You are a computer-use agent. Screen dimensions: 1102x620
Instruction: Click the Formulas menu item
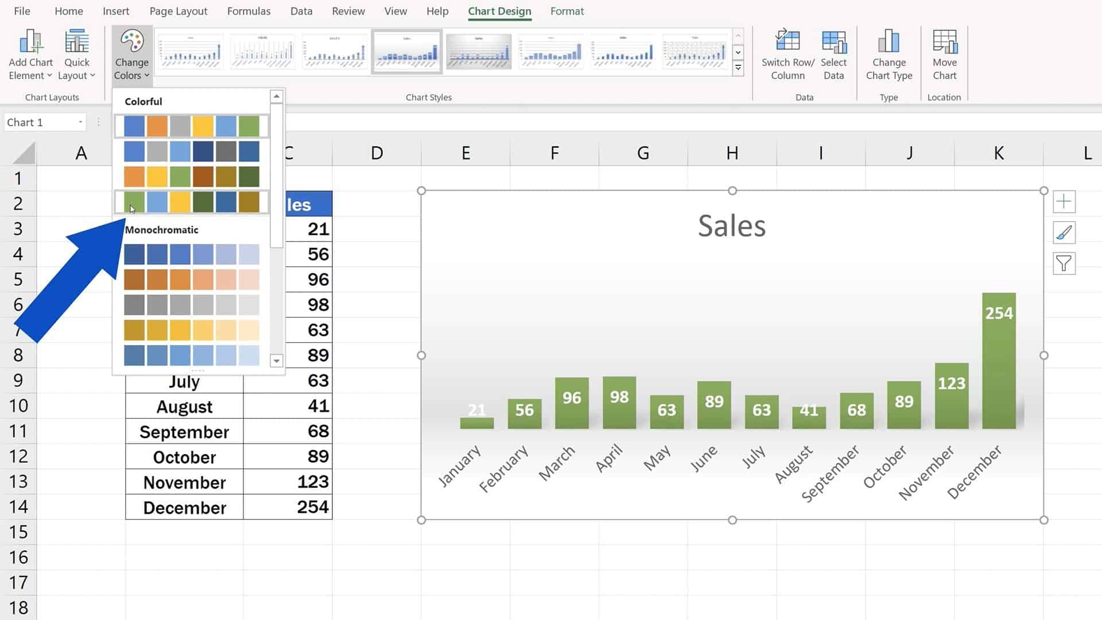[249, 10]
